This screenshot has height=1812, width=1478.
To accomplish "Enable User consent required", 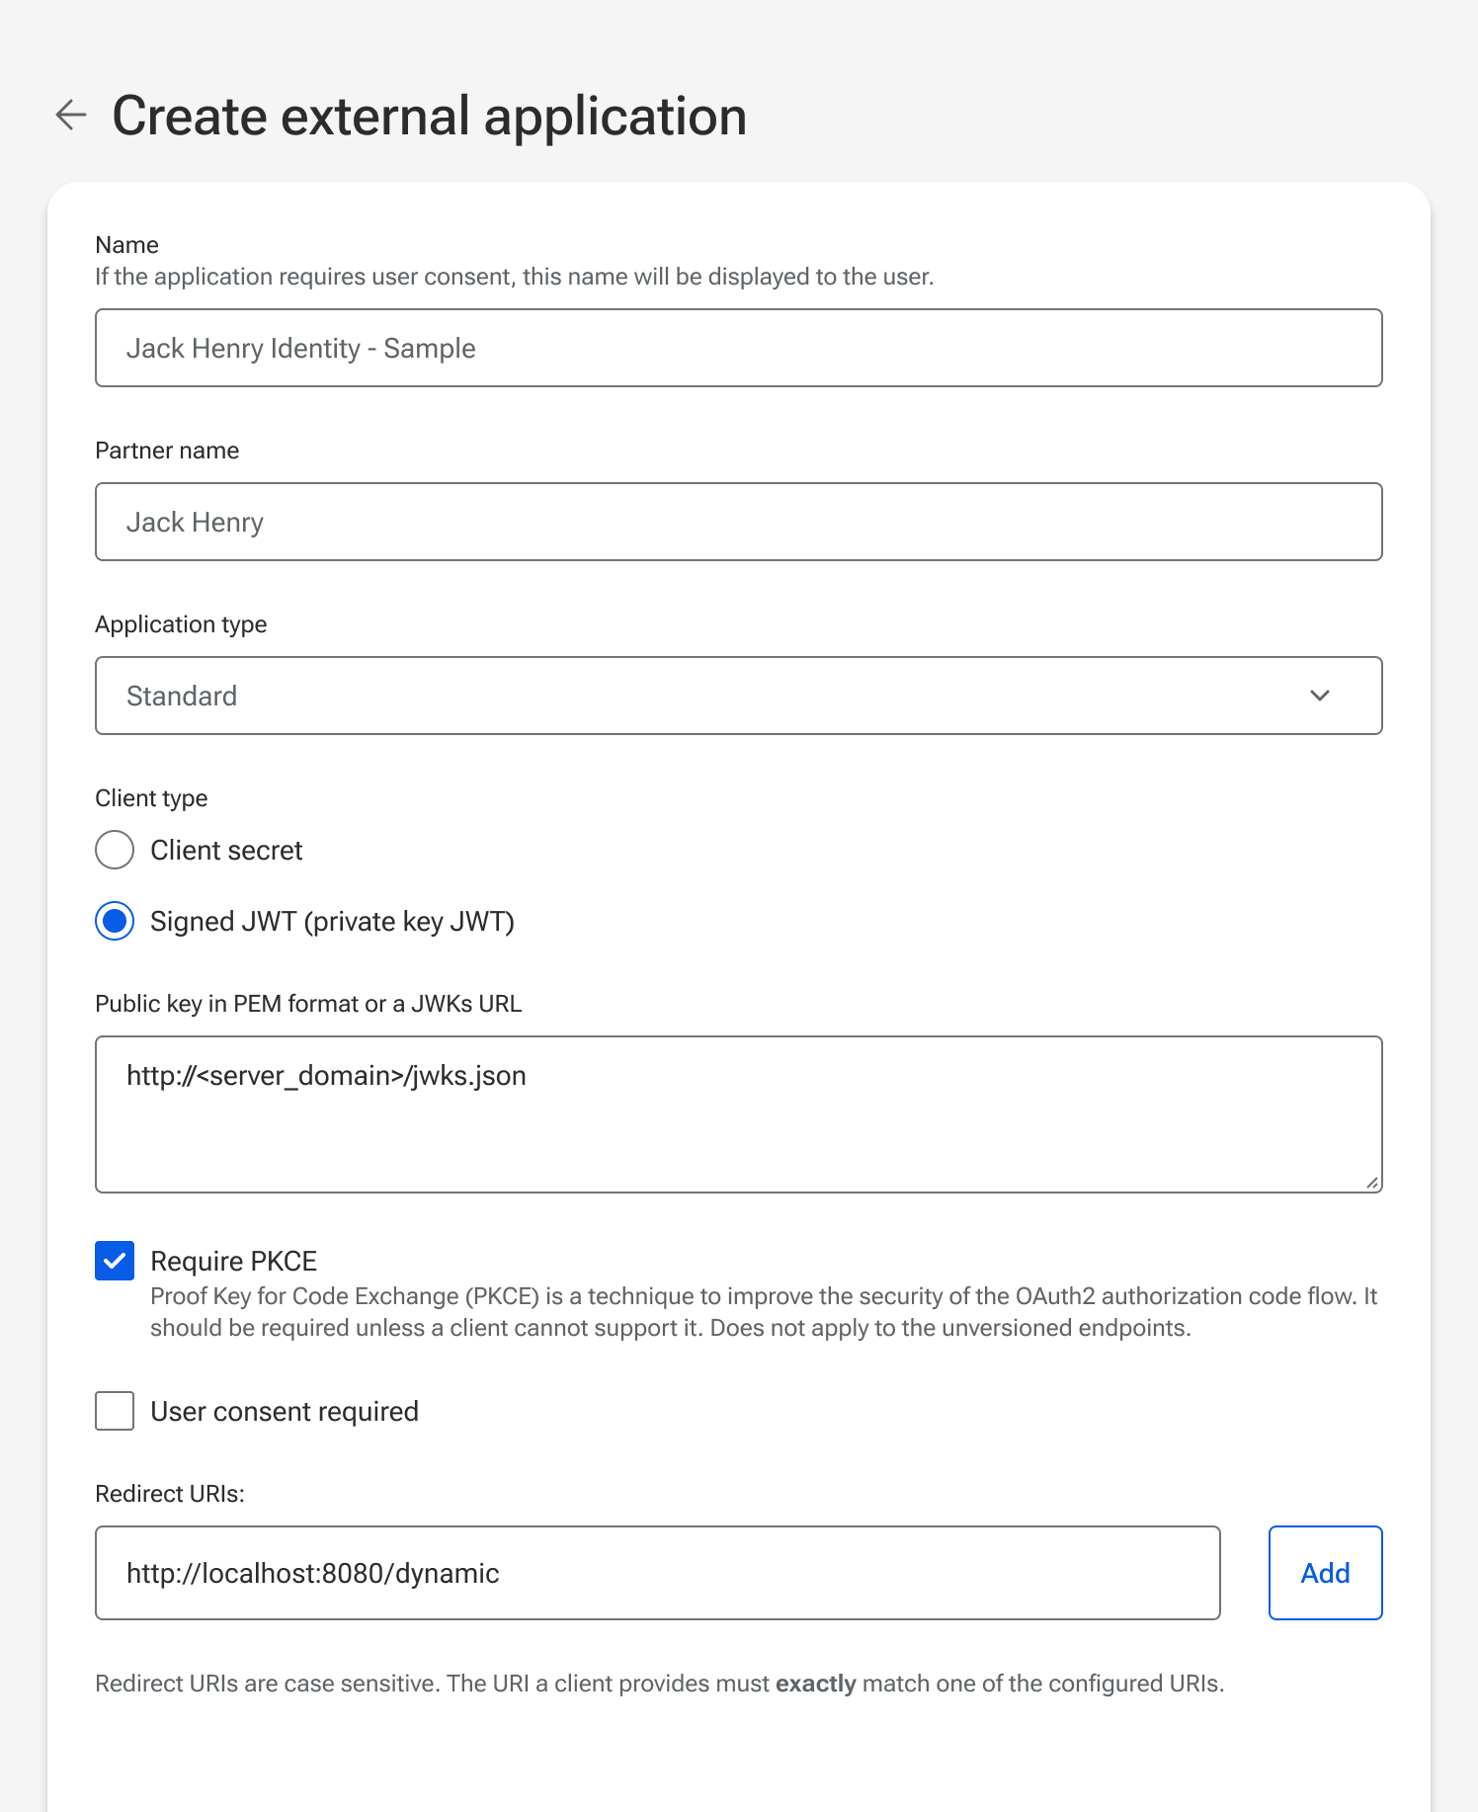I will point(114,1411).
